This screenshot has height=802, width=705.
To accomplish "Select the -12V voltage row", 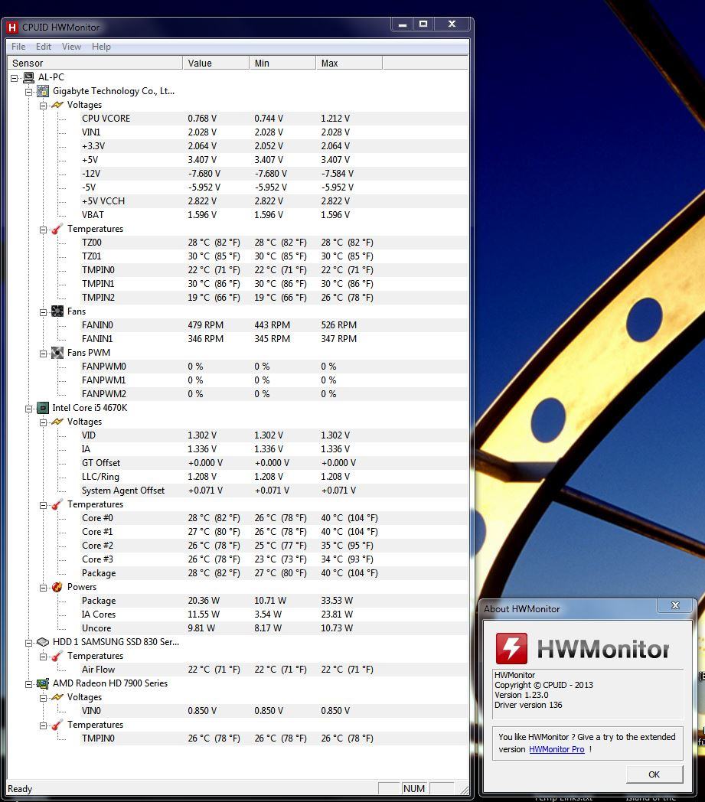I will coord(274,174).
